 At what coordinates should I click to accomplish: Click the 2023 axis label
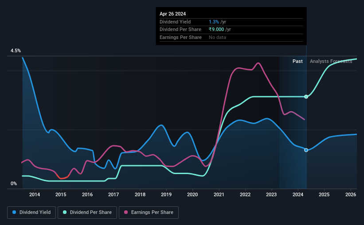[x=271, y=194]
